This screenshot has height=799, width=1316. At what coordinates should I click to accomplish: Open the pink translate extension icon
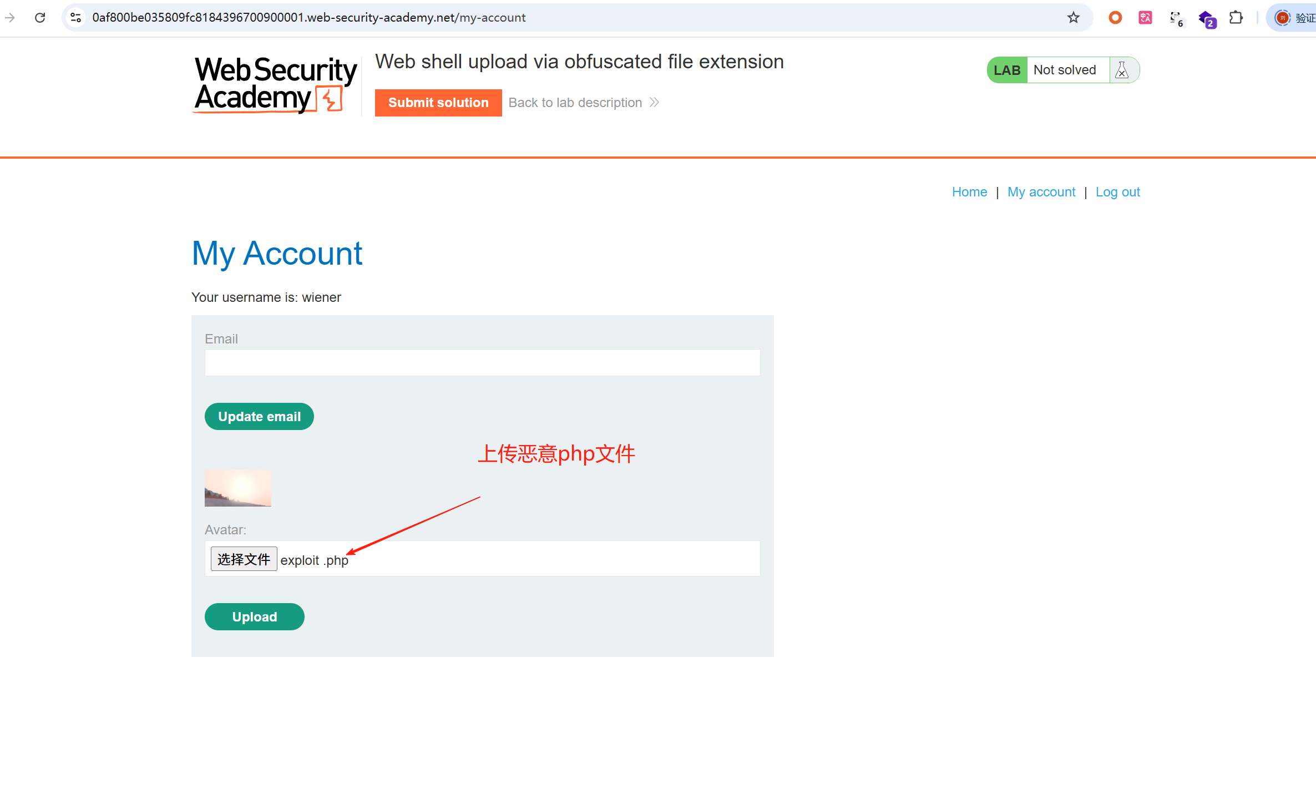[1145, 18]
